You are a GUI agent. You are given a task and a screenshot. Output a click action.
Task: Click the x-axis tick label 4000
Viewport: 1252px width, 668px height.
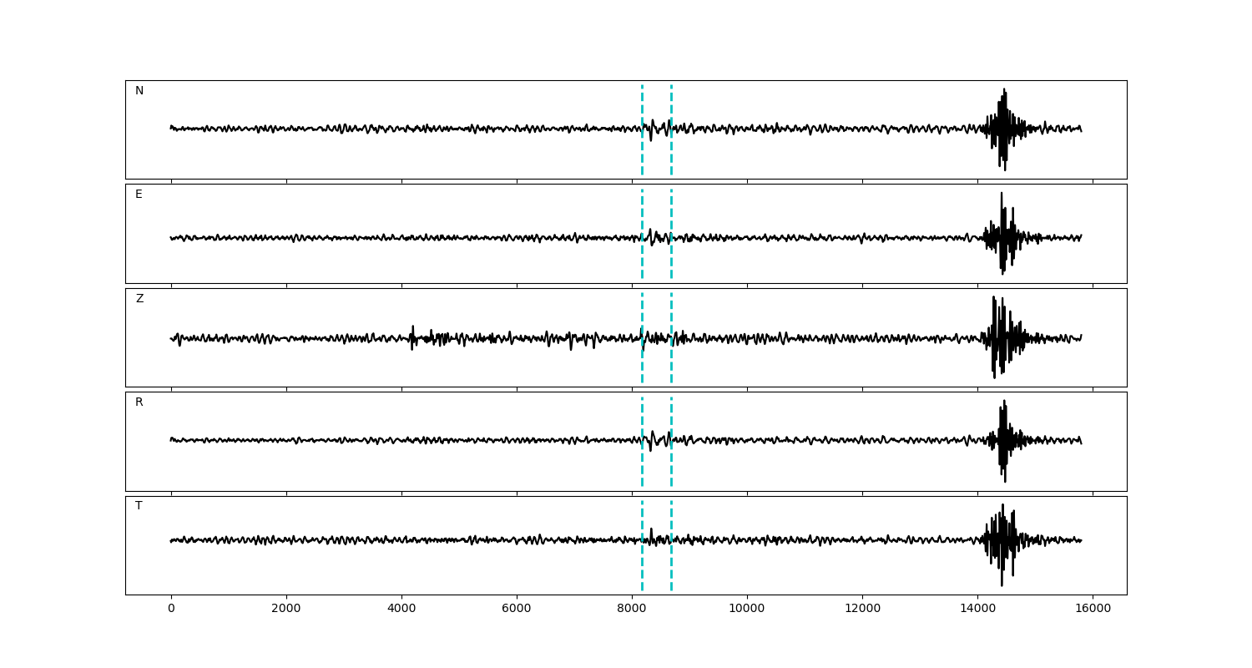(401, 609)
